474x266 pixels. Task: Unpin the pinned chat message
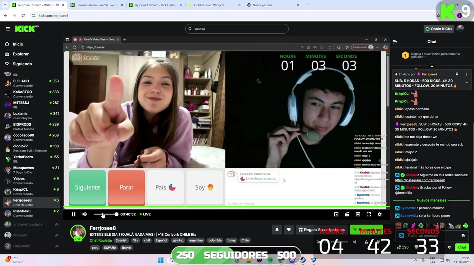tap(457, 74)
